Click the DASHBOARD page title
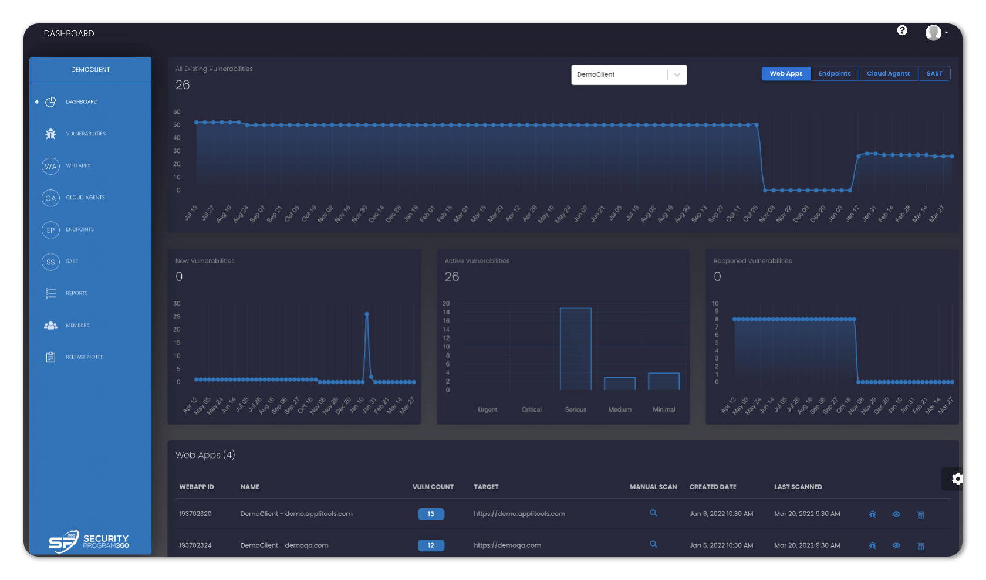 point(69,33)
